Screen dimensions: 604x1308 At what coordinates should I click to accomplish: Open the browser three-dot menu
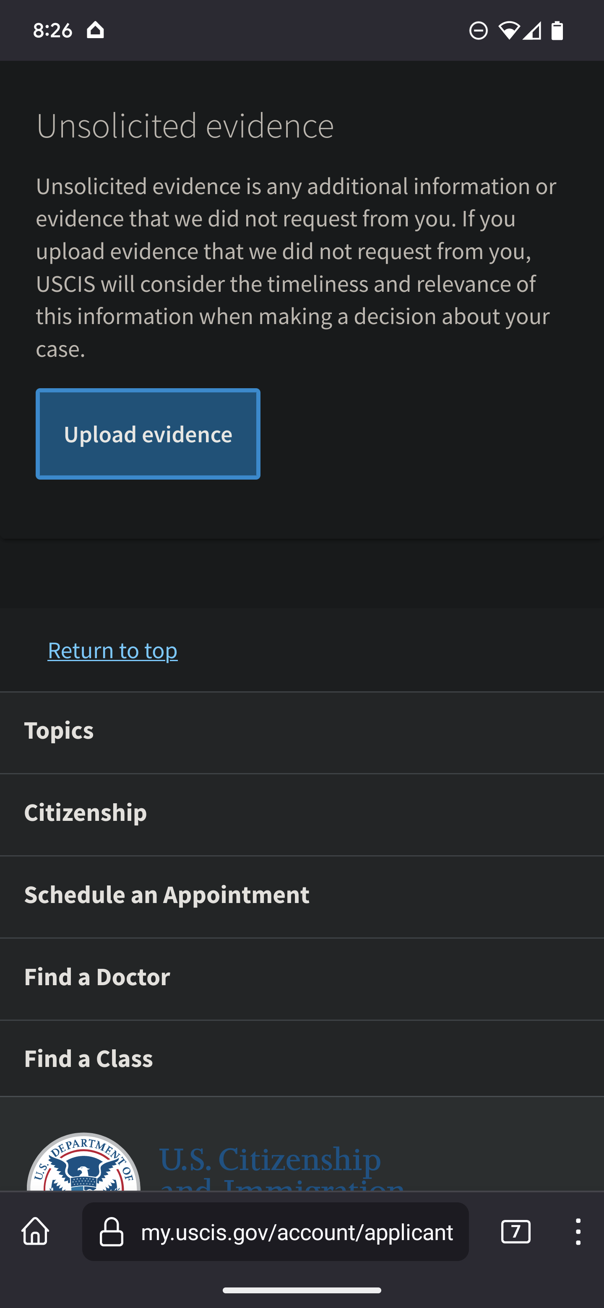pos(578,1231)
